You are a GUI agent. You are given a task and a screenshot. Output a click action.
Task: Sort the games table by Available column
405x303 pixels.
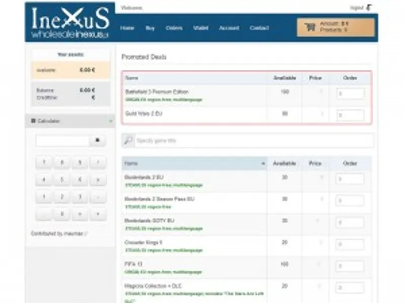coord(285,164)
